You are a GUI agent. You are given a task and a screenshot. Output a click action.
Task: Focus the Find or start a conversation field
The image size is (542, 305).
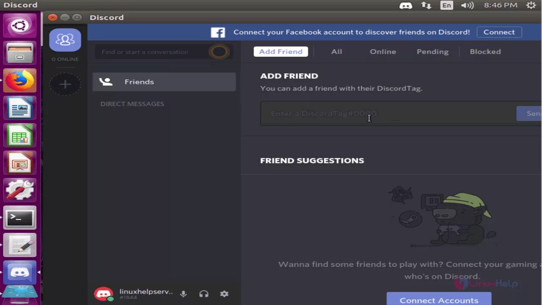point(164,52)
